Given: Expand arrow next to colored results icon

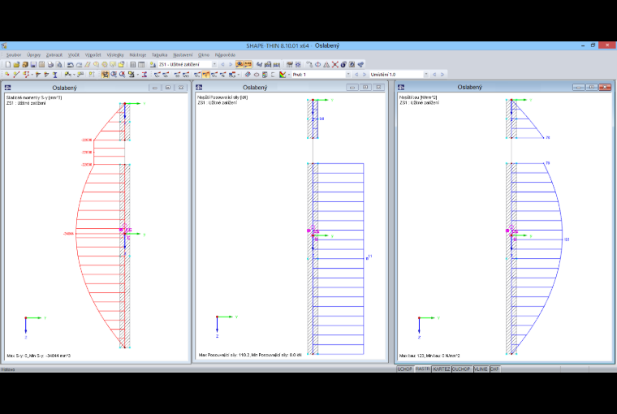Looking at the screenshot, I should (288, 75).
